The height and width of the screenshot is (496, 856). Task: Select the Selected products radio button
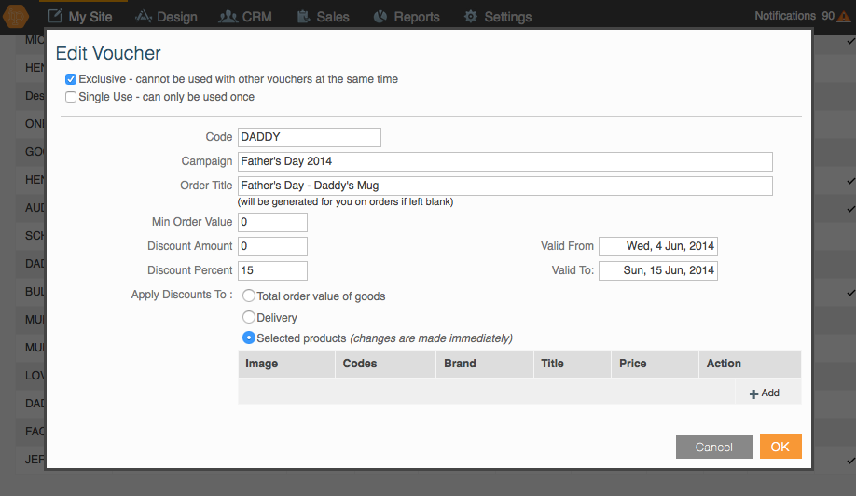coord(248,338)
